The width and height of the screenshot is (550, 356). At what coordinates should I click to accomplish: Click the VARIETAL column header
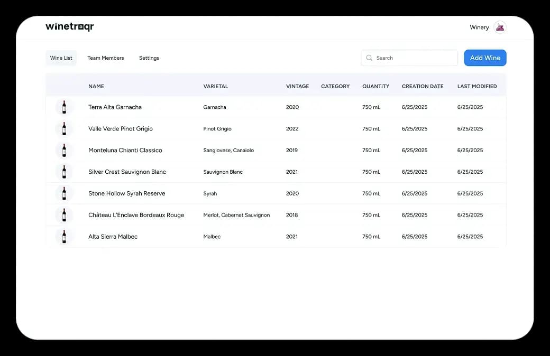[215, 86]
